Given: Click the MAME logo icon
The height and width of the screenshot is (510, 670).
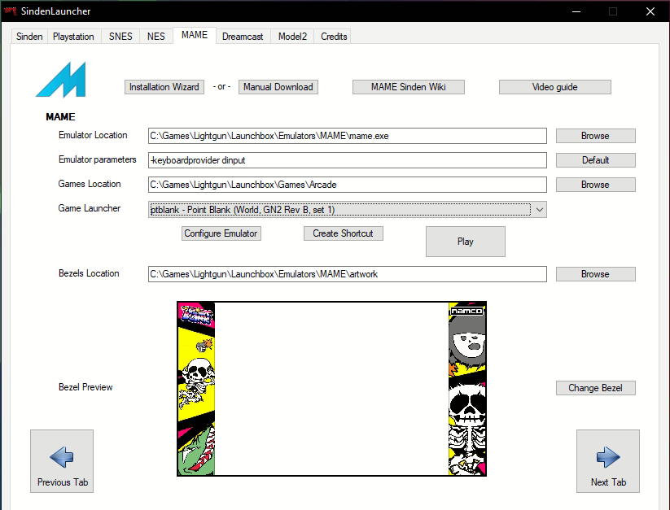Looking at the screenshot, I should (61, 80).
